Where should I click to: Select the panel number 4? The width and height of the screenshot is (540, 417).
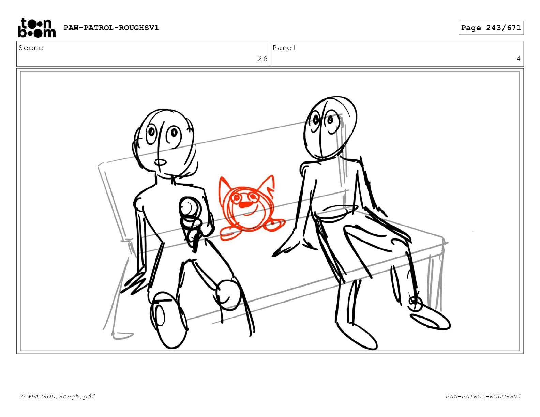[x=519, y=59]
